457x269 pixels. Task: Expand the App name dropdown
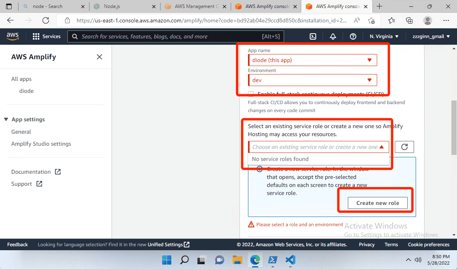pos(312,60)
